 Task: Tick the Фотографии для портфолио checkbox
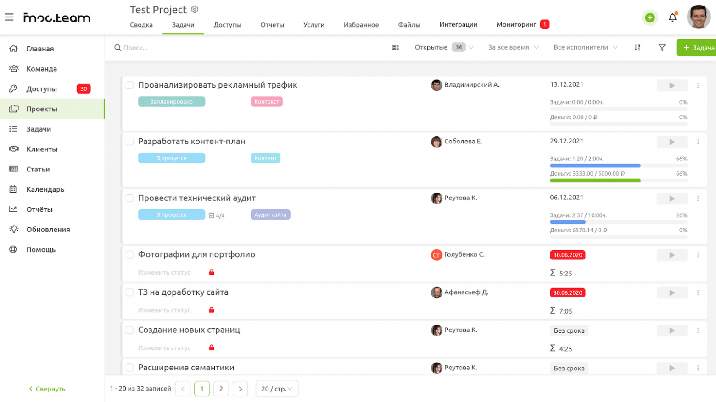click(130, 255)
